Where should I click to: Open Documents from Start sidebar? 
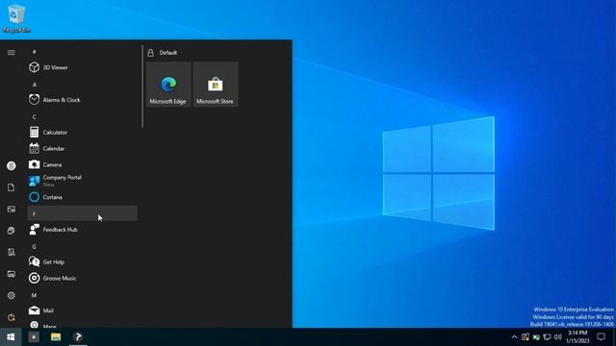coord(11,187)
